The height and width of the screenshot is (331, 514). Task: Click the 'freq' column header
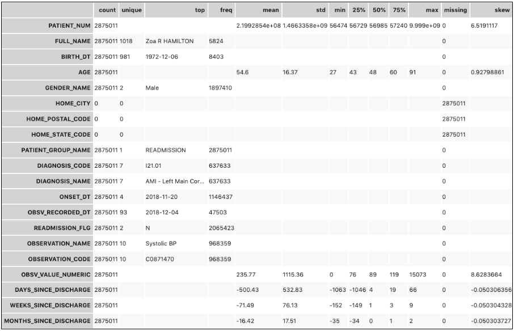click(x=221, y=10)
